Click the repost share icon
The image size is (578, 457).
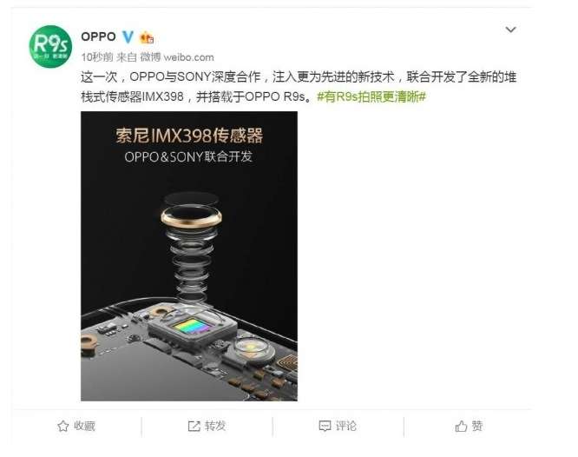click(x=194, y=427)
